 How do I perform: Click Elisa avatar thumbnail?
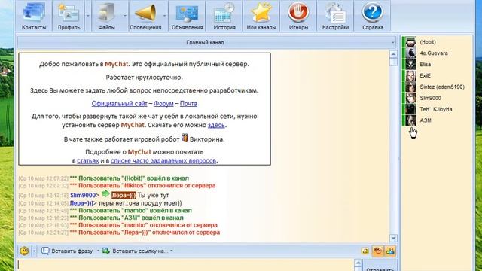pyautogui.click(x=410, y=65)
